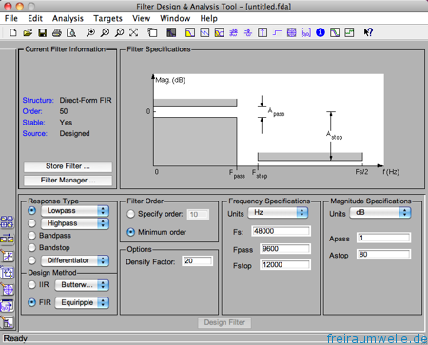Show Round-off Noise Power Spectrum icon
Viewport: 428px width, 345px height.
click(x=349, y=32)
